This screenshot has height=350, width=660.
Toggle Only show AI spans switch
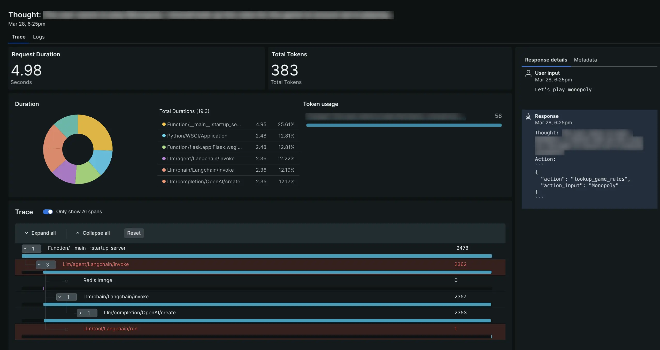pyautogui.click(x=47, y=212)
